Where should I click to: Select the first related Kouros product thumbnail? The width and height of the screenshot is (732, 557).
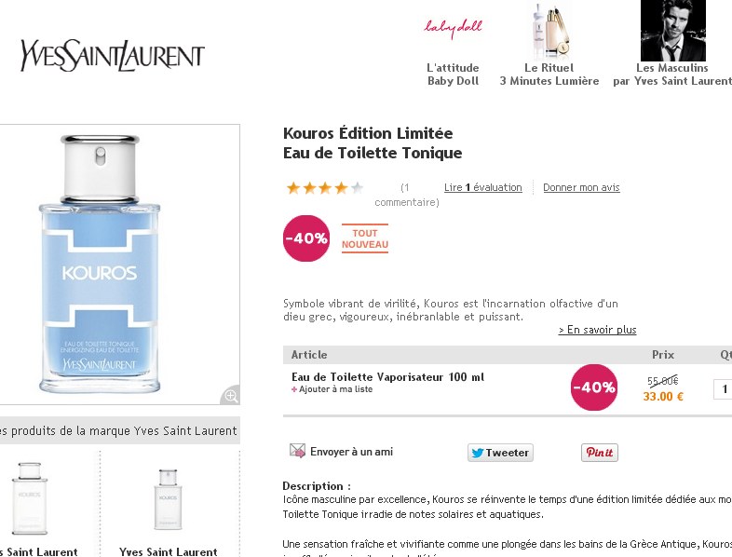(30, 498)
